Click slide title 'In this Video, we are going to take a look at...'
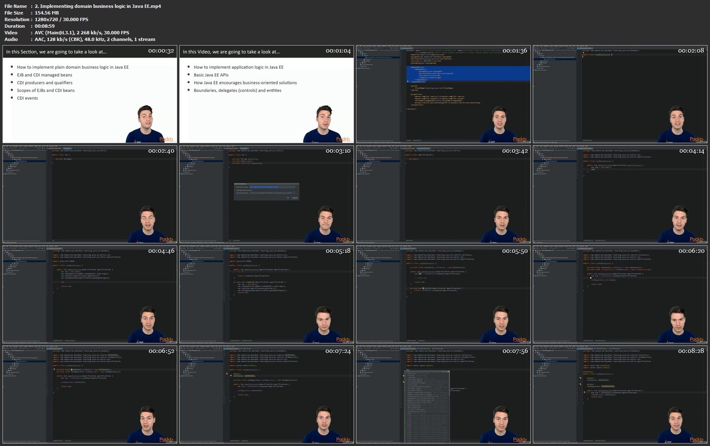Screen dimensions: 710x446 231,52
